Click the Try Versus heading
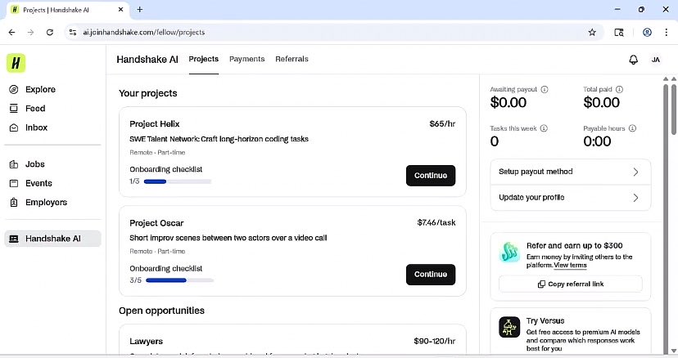Image resolution: width=678 pixels, height=358 pixels. tap(545, 321)
